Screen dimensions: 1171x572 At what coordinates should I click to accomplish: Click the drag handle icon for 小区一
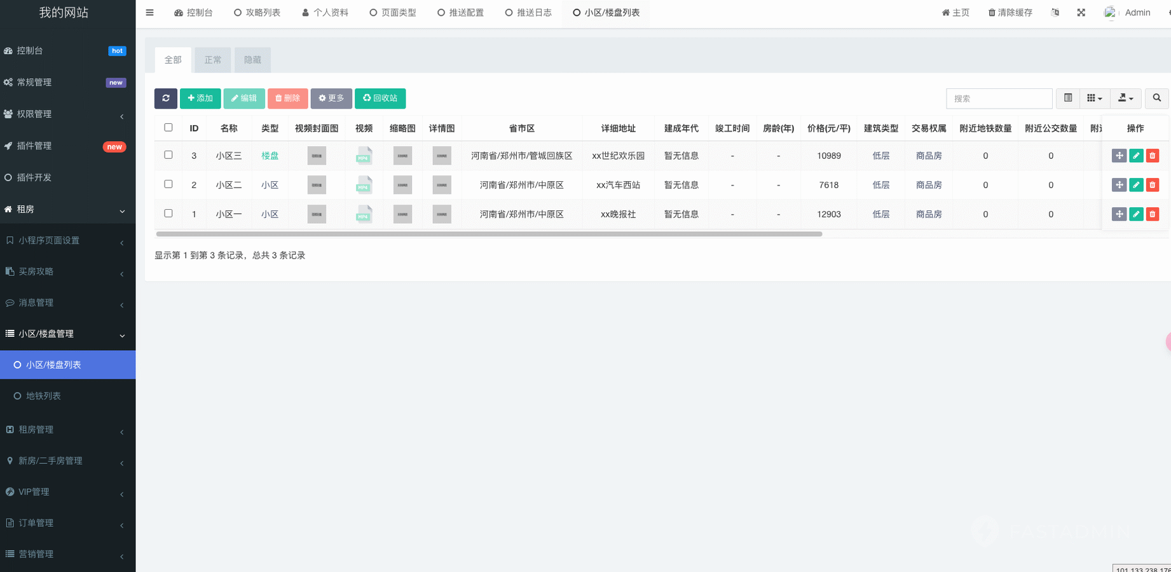(x=1119, y=214)
